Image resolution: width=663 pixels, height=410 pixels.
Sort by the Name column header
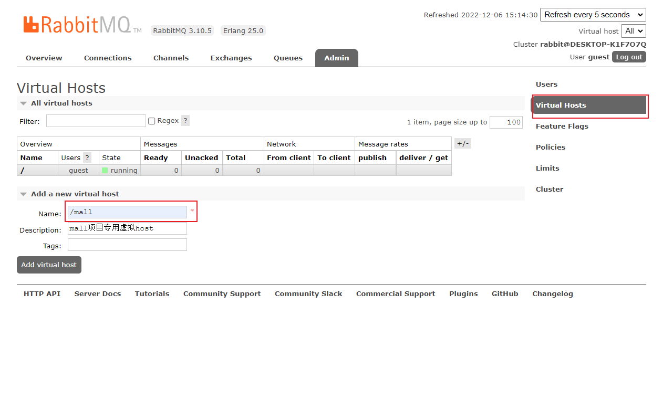[32, 157]
